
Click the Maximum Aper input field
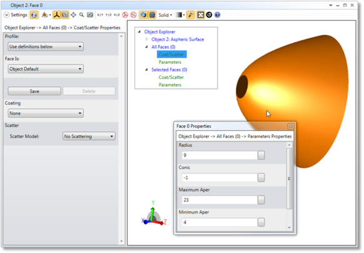pos(220,200)
